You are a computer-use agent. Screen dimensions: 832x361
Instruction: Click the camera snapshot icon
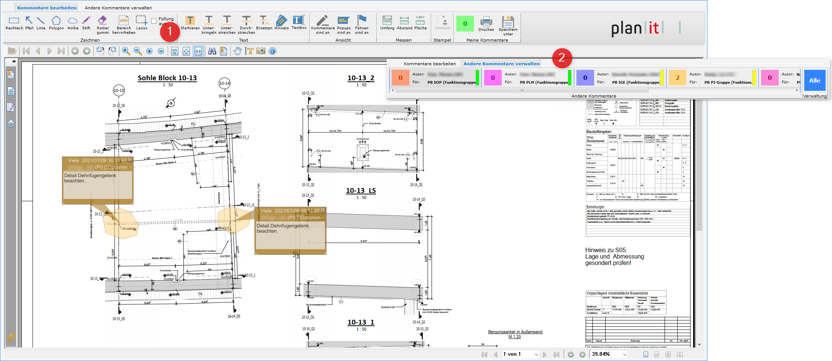point(261,51)
